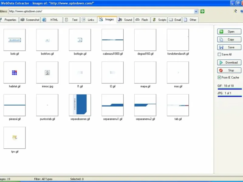Click the speaker icon on Sound tab
Image resolution: width=243 pixels, height=182 pixels.
120,20
